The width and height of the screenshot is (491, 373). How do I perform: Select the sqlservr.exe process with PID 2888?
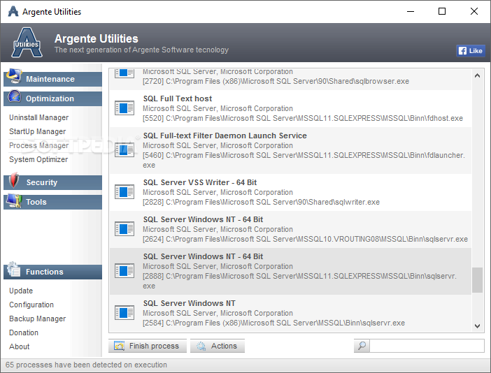[x=290, y=272]
